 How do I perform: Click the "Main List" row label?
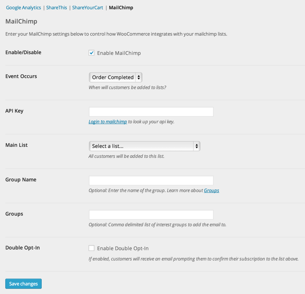(x=16, y=145)
